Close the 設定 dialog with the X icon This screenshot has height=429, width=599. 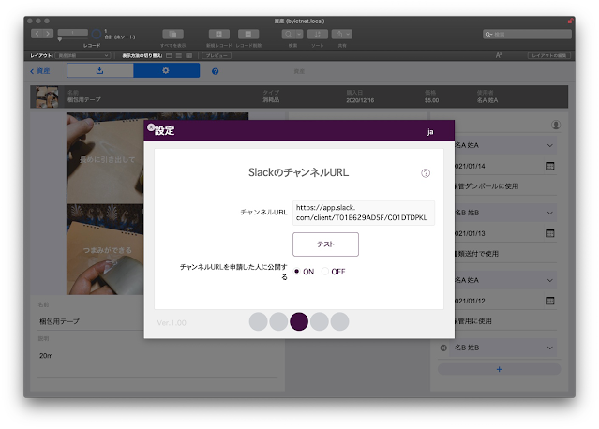point(151,127)
